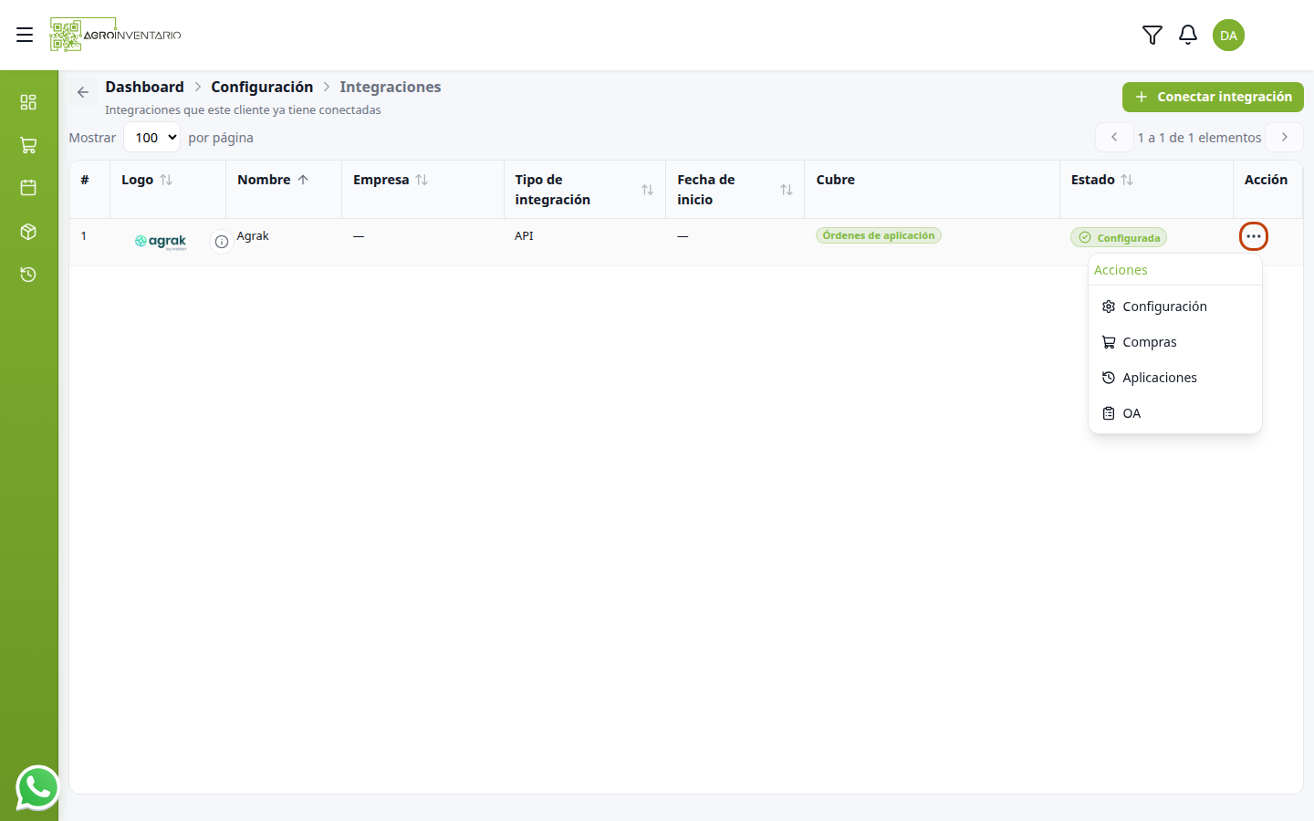Open the rows-per-page dropdown showing 100

(x=152, y=138)
